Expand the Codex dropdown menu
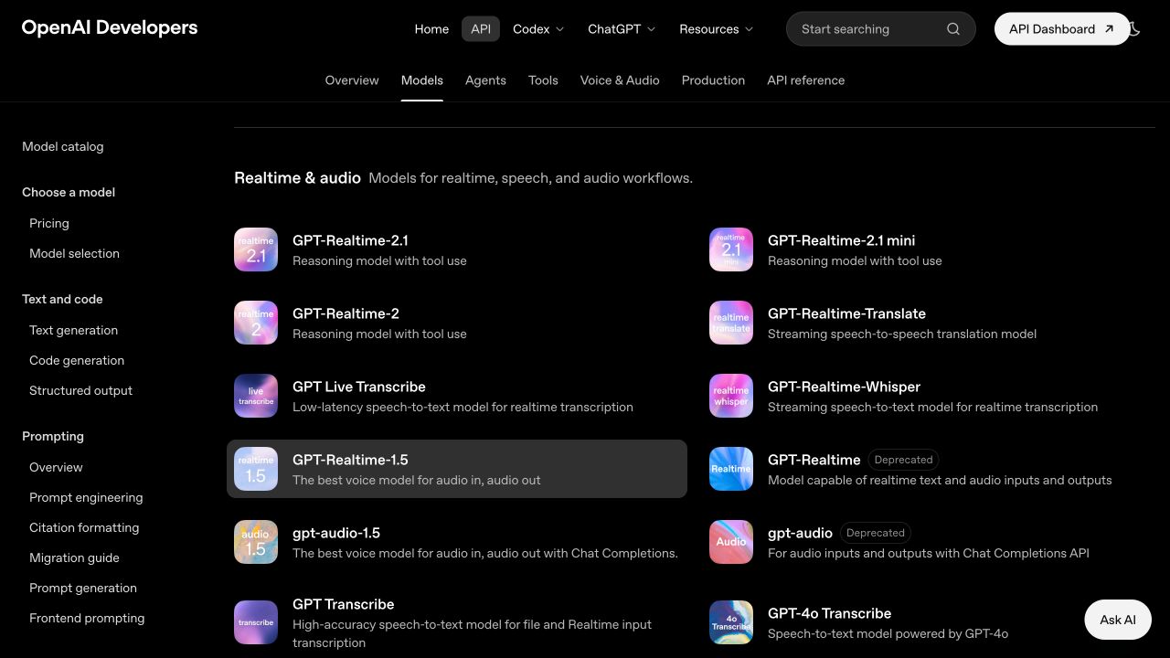1170x658 pixels. (x=538, y=29)
